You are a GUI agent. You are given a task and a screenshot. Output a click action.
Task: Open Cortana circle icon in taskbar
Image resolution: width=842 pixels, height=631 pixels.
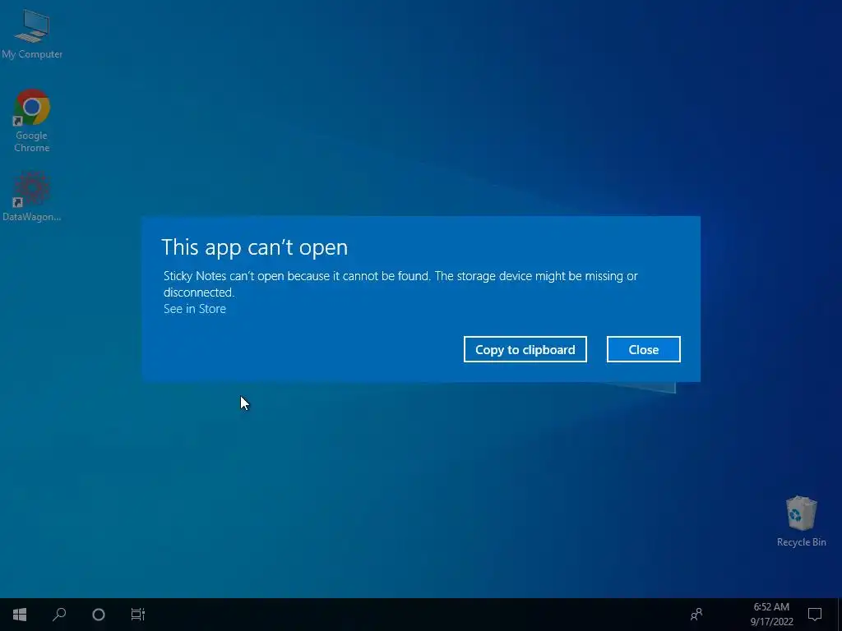point(99,615)
